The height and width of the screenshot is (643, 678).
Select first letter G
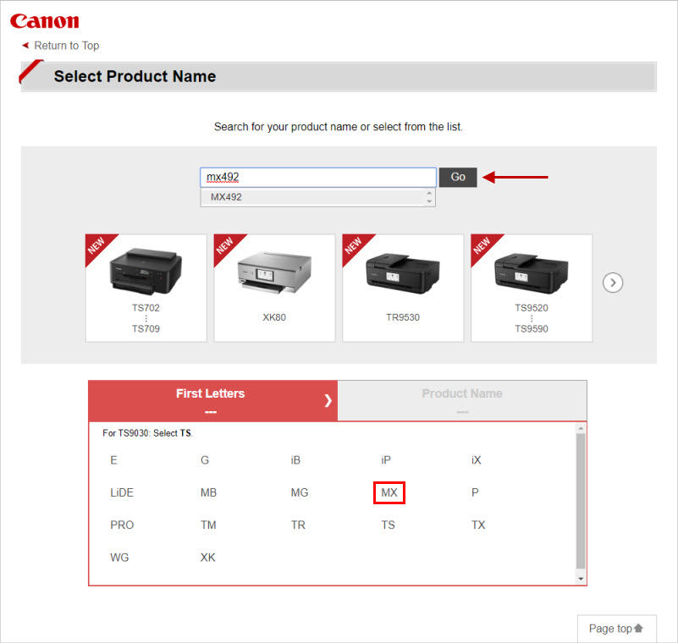205,460
